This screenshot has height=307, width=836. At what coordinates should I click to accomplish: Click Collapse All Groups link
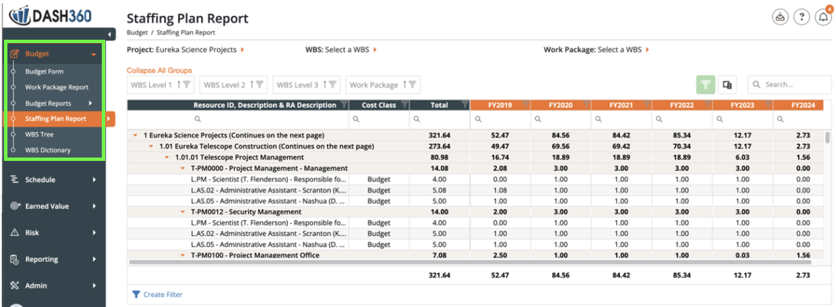[x=159, y=70]
